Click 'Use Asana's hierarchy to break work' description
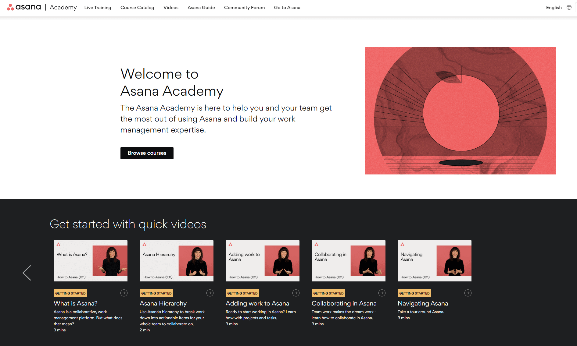Screen dimensions: 577x346 pos(172,318)
